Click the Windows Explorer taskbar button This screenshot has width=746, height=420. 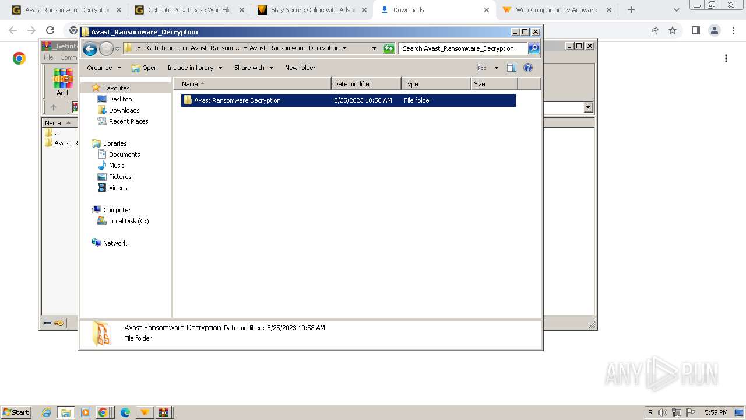[66, 412]
